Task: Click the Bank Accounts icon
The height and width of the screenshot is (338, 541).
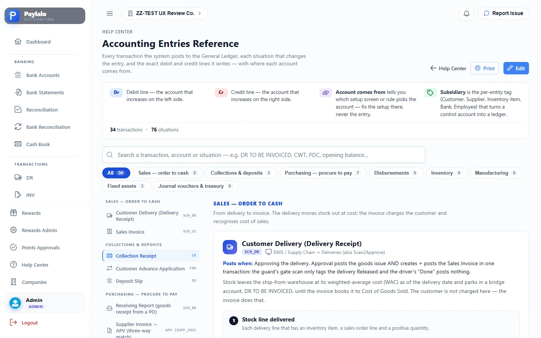Action: point(18,75)
